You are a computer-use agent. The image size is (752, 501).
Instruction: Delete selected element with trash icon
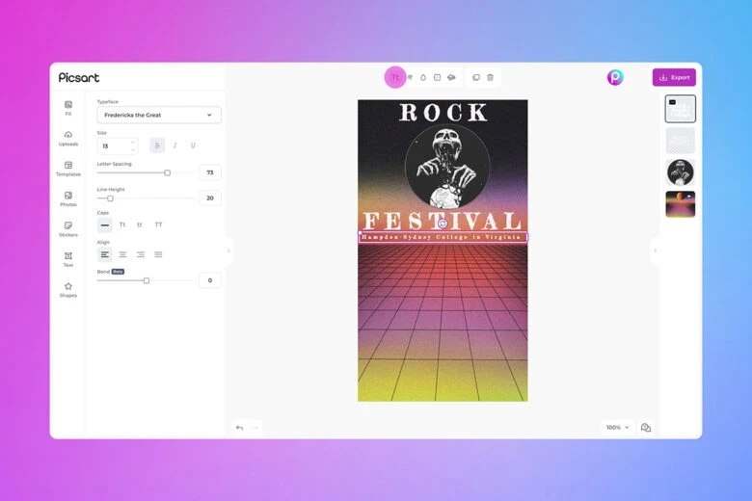coord(490,77)
